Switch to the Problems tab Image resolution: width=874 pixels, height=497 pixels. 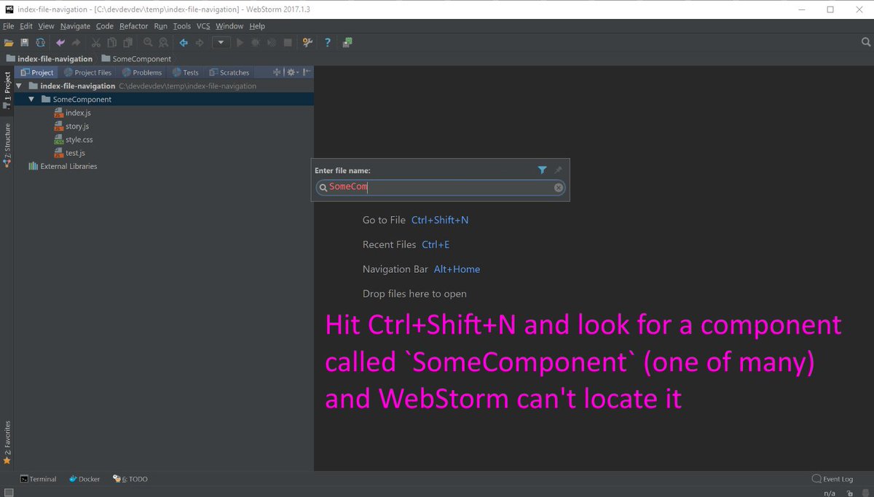pos(142,72)
